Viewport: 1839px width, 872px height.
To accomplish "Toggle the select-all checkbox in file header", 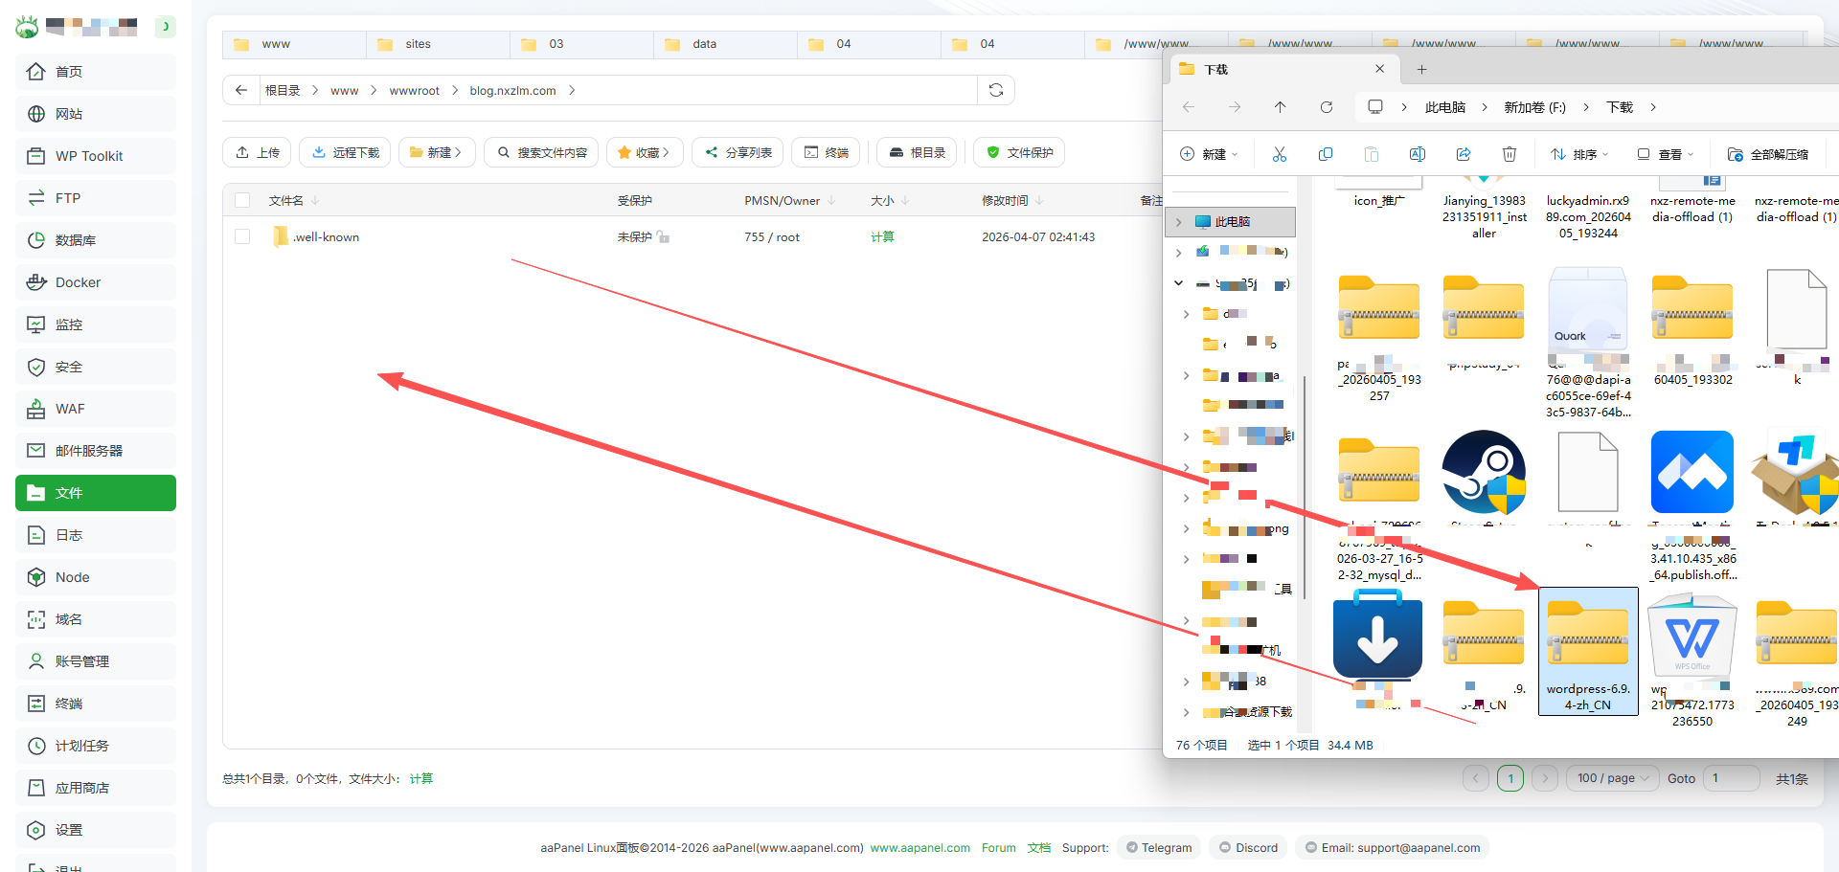I will (242, 200).
